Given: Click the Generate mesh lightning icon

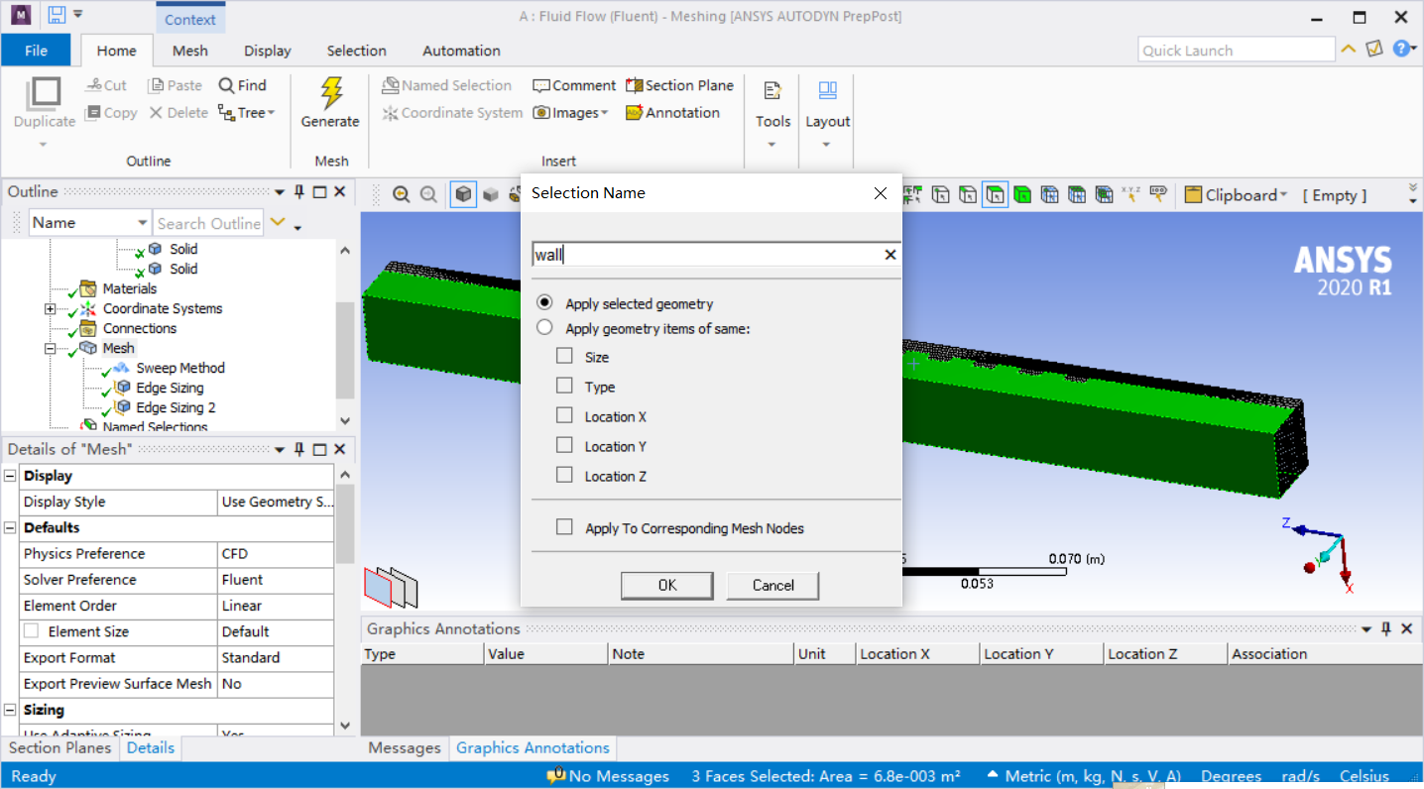Looking at the screenshot, I should [331, 93].
